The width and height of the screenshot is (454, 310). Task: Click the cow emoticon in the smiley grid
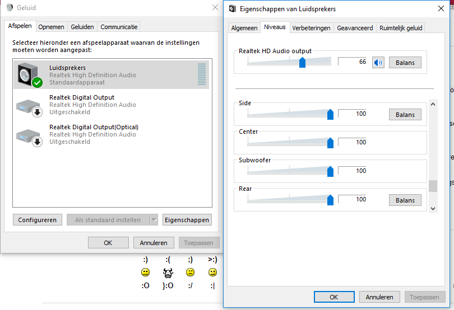pos(168,273)
